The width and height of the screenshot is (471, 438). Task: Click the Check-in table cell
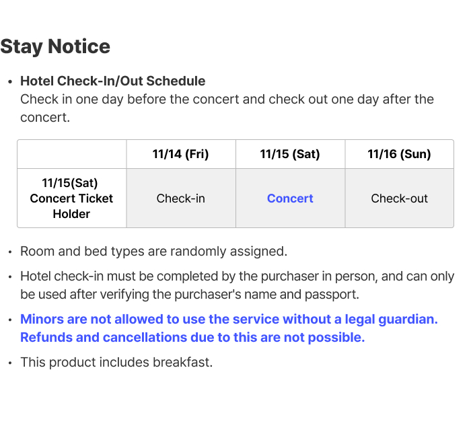pyautogui.click(x=181, y=198)
